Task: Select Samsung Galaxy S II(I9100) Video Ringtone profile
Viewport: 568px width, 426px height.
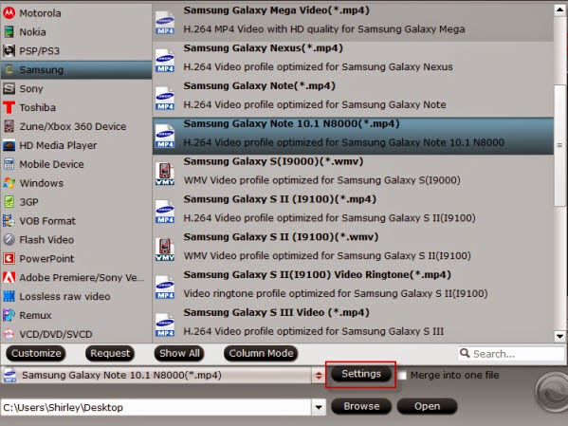Action: point(353,287)
